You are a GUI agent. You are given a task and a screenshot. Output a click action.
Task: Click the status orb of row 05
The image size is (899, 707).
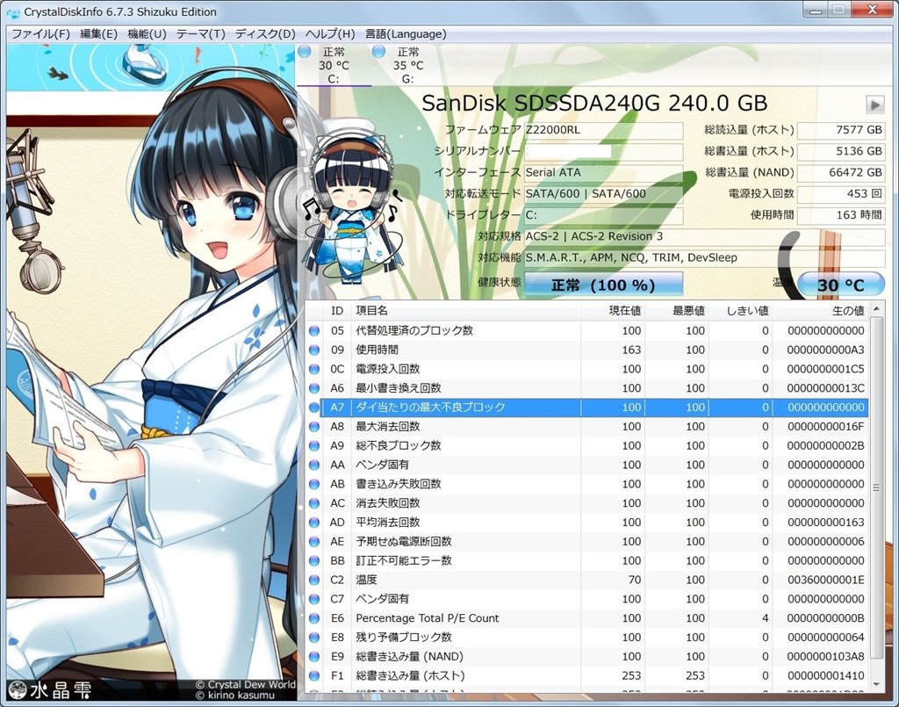(314, 331)
